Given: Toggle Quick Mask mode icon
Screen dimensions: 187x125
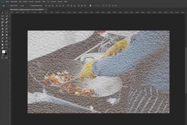Looking at the screenshot, I should coord(2,58).
